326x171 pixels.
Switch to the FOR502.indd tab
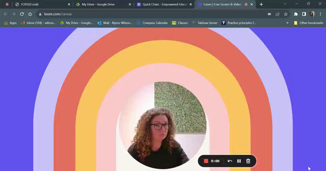42,4
